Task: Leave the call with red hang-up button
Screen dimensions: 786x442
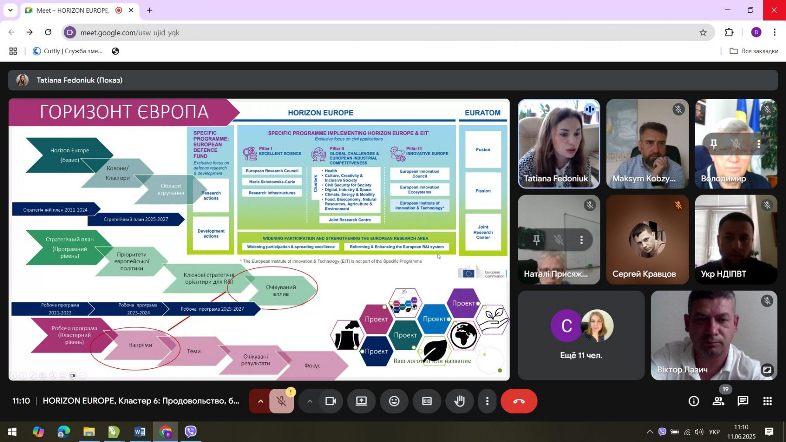Action: pyautogui.click(x=519, y=401)
